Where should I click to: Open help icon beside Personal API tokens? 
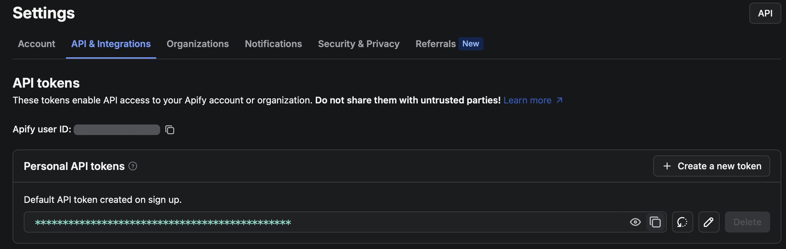(x=133, y=166)
